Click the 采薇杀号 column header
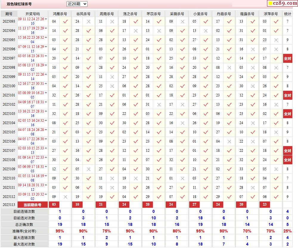Viewport: 298px width, 250px height. pyautogui.click(x=177, y=14)
